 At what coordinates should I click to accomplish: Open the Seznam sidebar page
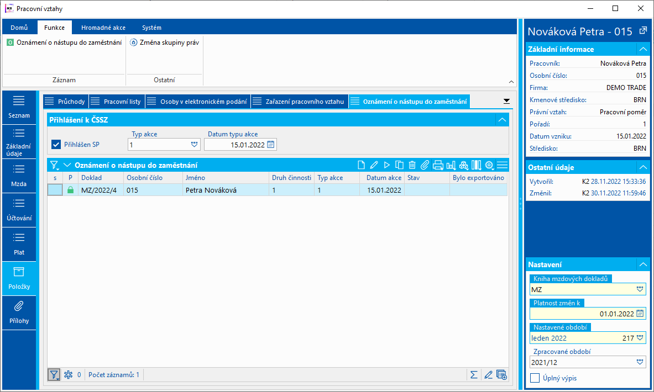19,107
